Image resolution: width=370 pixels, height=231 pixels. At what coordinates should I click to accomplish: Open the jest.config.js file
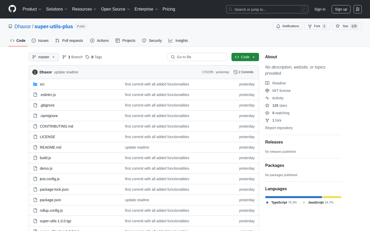pos(50,179)
